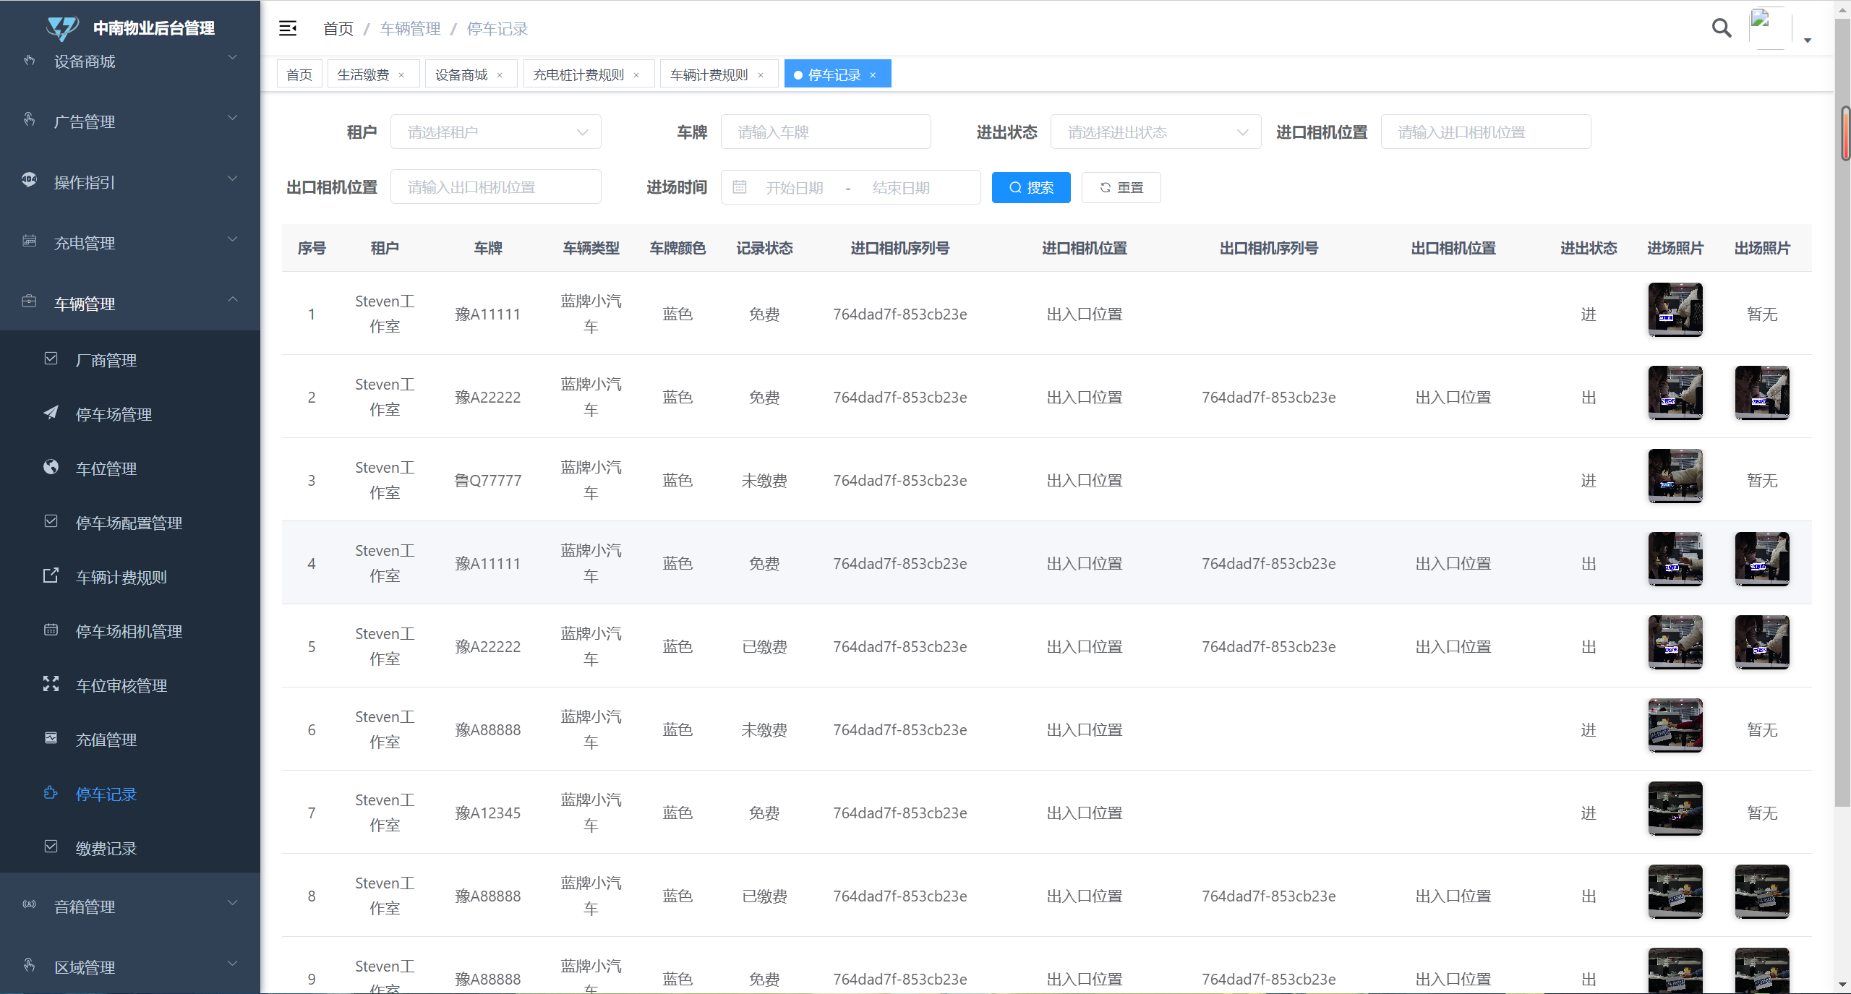1851x994 pixels.
Task: Click the user avatar image
Action: pyautogui.click(x=1770, y=28)
